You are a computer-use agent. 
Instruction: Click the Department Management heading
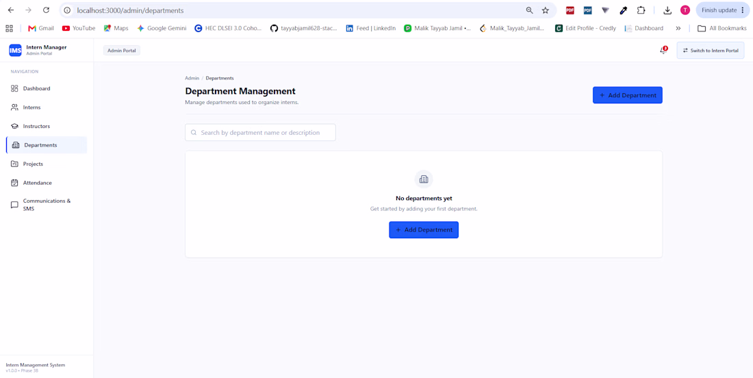pyautogui.click(x=240, y=91)
